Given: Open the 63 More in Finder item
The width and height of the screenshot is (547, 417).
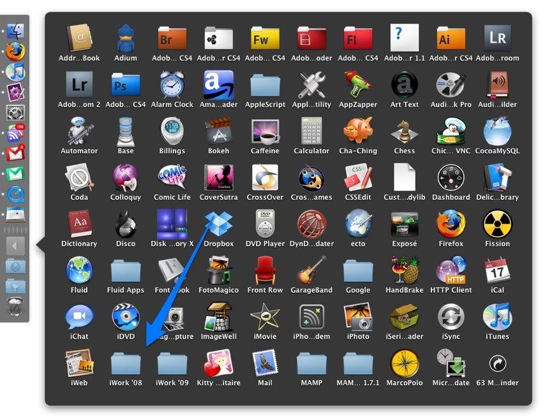Looking at the screenshot, I should [497, 364].
